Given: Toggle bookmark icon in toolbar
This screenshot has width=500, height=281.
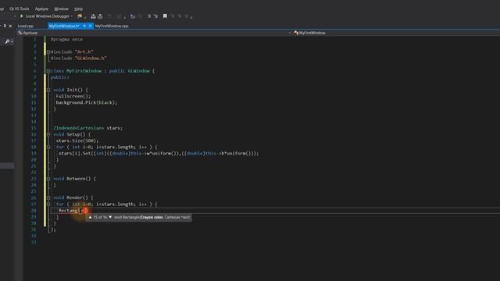Looking at the screenshot, I should click(165, 16).
